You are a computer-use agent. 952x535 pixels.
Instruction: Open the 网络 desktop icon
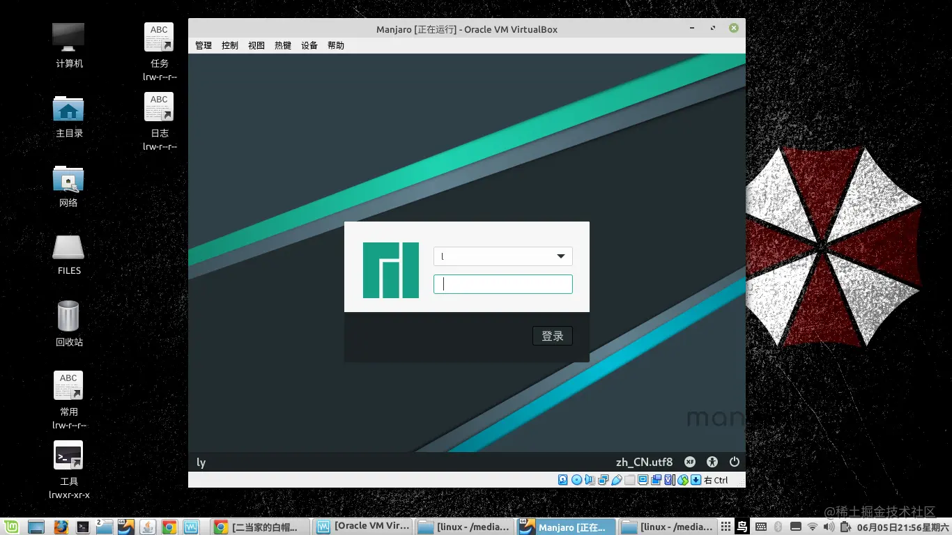pyautogui.click(x=69, y=186)
